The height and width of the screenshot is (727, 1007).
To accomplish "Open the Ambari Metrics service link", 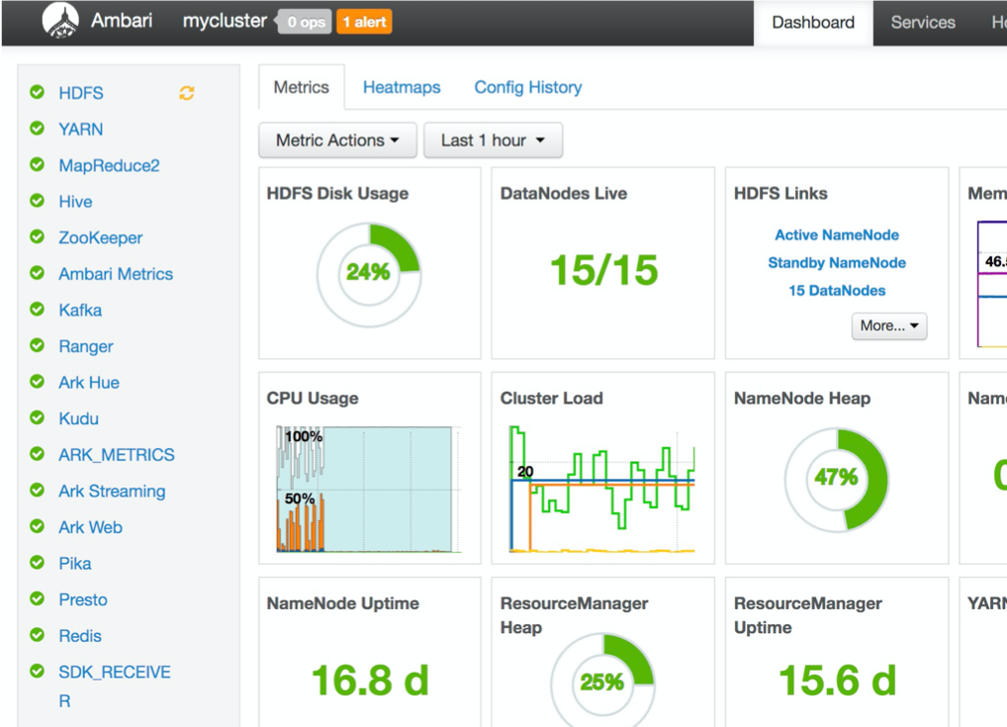I will 116,274.
